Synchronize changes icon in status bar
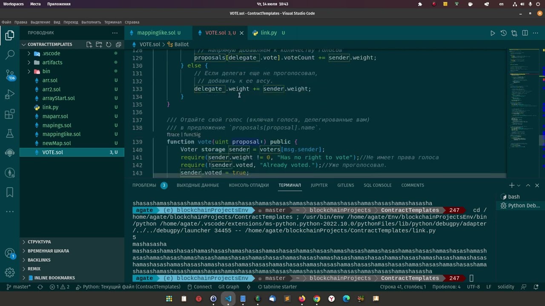 [x=40, y=287]
